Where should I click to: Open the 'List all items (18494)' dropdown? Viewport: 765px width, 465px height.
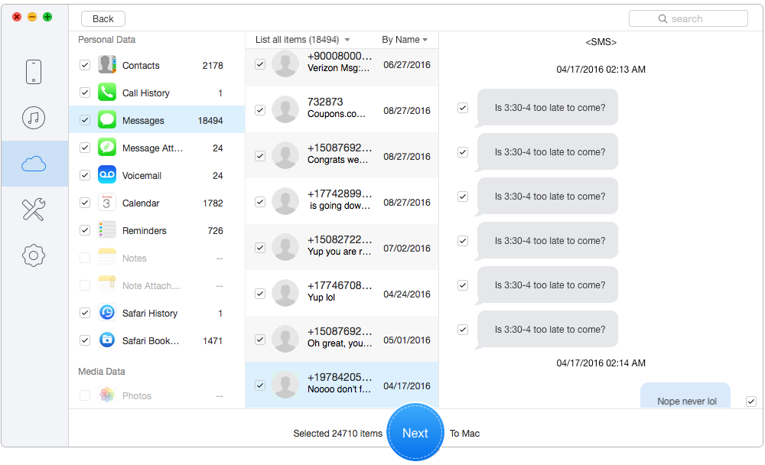[302, 40]
